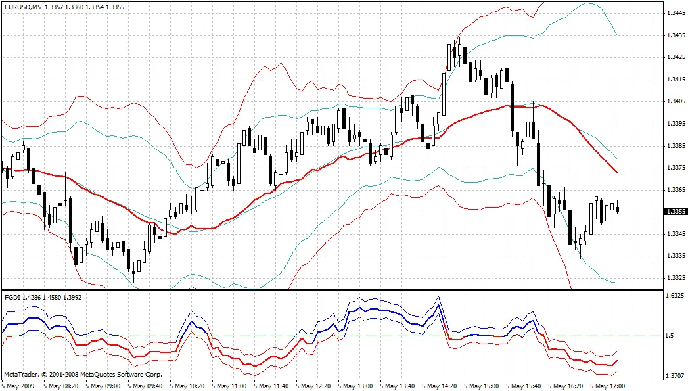Screen dimensions: 688x391
Task: Click the FGDI indicator label text
Action: (12, 297)
